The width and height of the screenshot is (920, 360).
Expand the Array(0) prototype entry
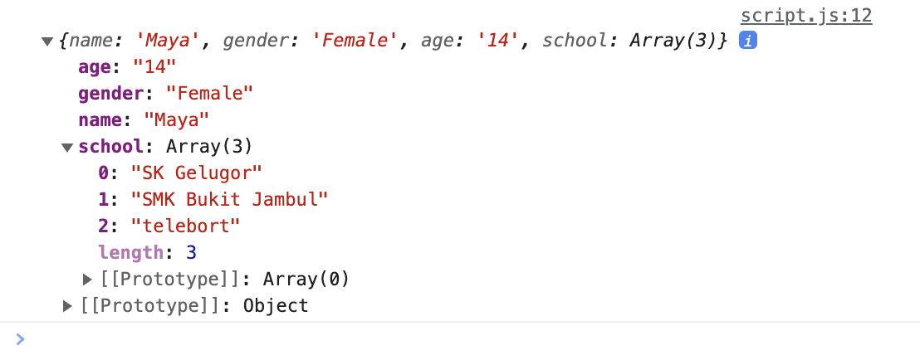pos(89,280)
